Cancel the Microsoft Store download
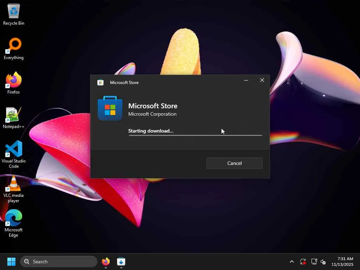Screen dimensions: 360x270 [x=234, y=163]
